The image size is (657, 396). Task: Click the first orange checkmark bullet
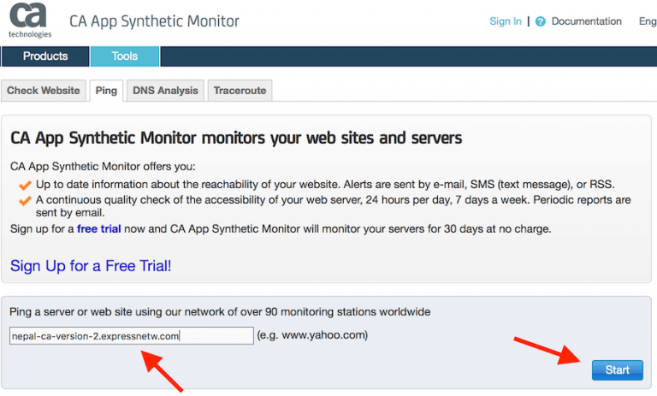pyautogui.click(x=25, y=185)
